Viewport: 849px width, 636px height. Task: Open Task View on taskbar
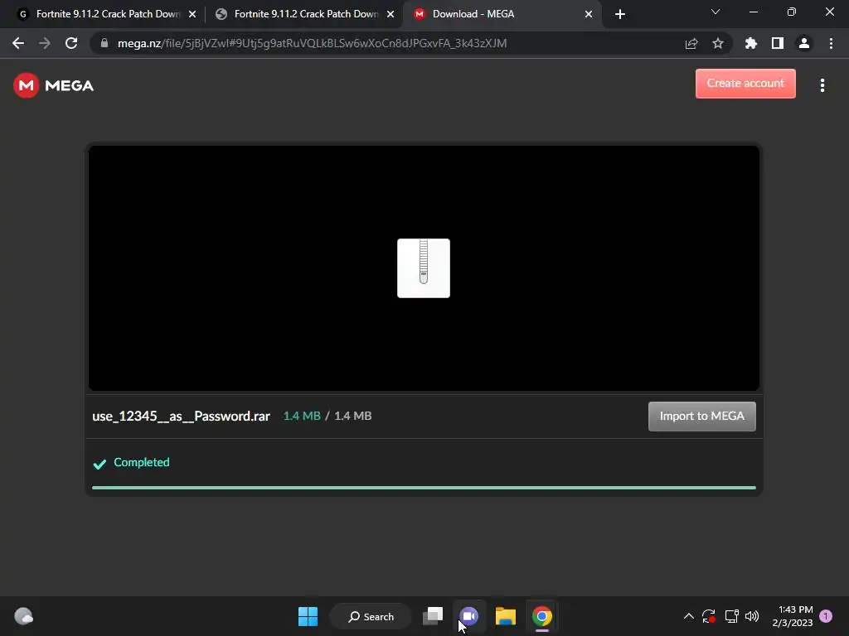tap(433, 616)
